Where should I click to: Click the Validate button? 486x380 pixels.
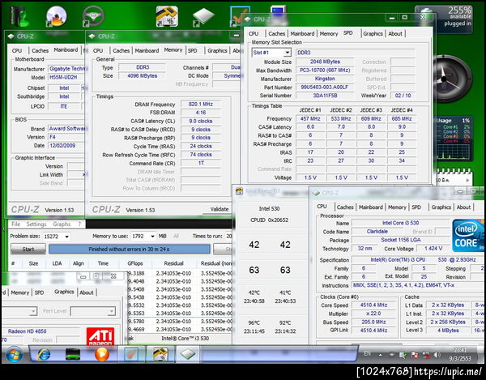coord(220,209)
